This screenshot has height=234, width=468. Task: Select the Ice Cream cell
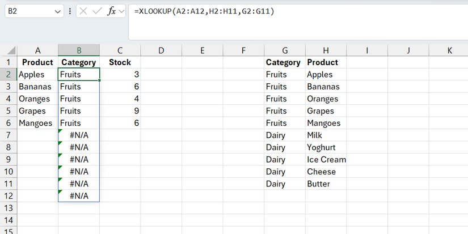pos(326,160)
